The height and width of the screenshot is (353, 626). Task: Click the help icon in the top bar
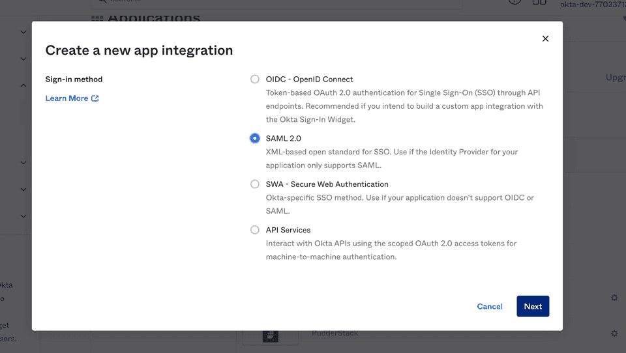pos(515,3)
